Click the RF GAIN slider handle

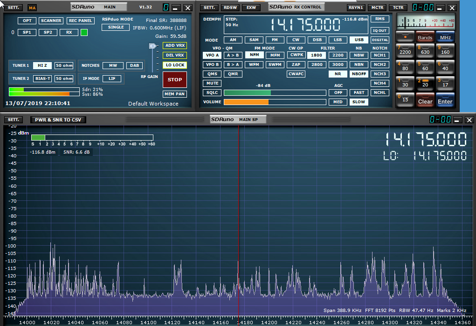153,46
